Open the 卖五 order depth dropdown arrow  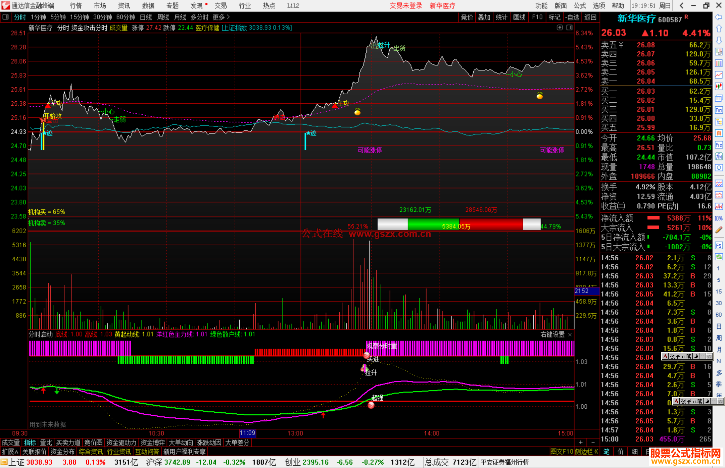[x=621, y=45]
